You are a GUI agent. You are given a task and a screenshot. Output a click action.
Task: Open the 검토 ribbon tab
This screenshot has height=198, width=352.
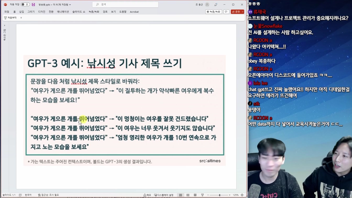tap(105, 12)
